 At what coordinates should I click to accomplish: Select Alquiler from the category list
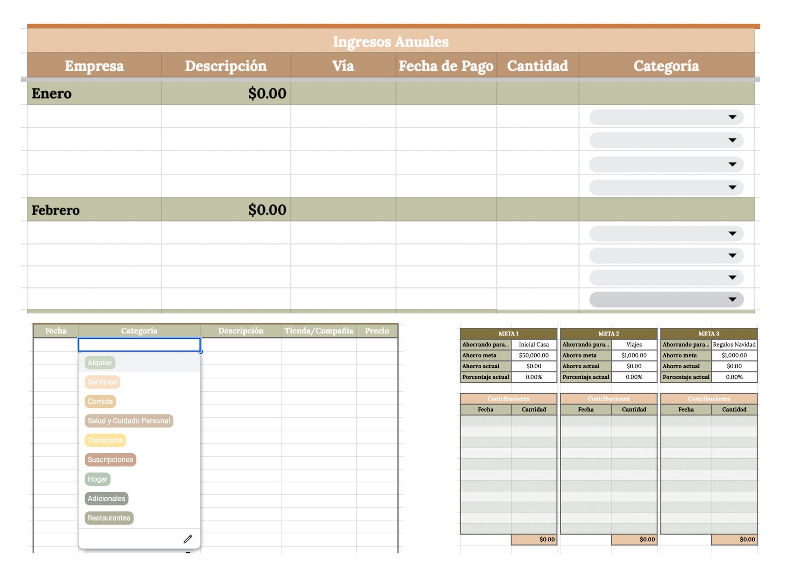[x=100, y=362]
